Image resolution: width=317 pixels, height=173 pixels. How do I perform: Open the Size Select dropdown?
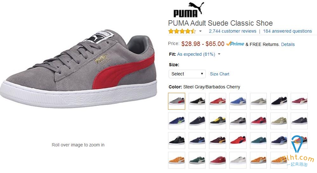187,74
